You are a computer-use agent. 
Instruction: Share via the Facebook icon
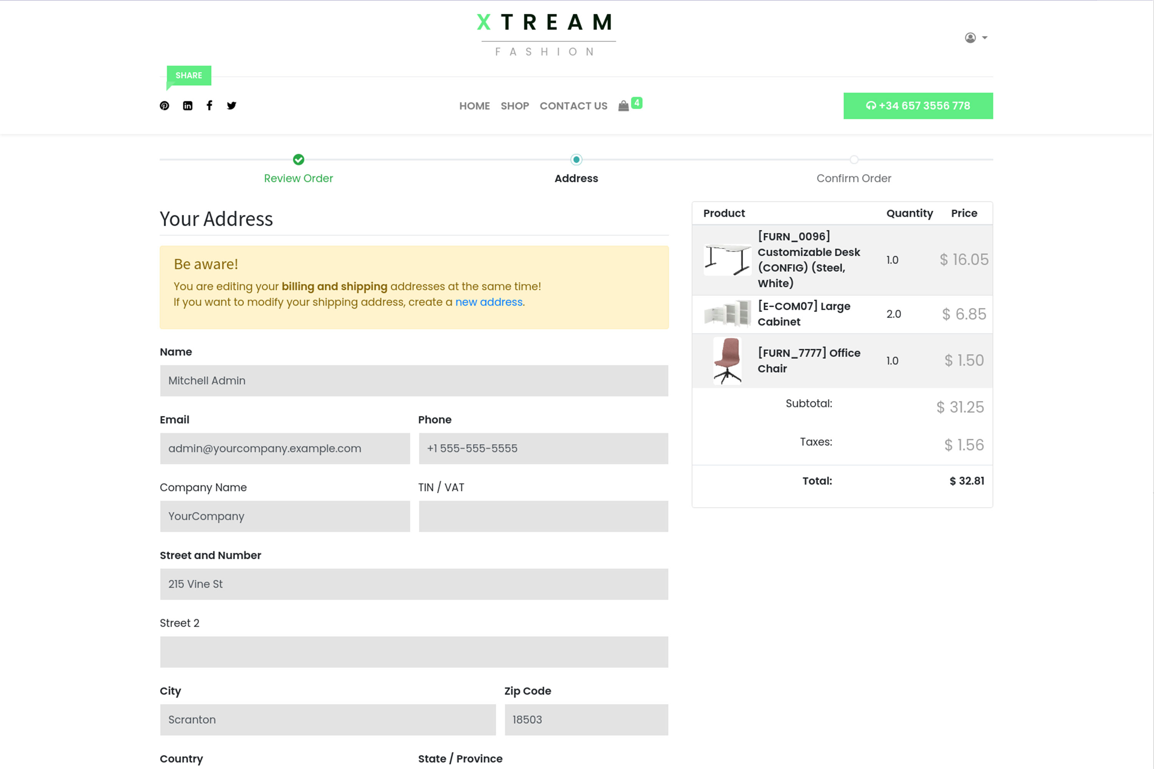tap(210, 105)
